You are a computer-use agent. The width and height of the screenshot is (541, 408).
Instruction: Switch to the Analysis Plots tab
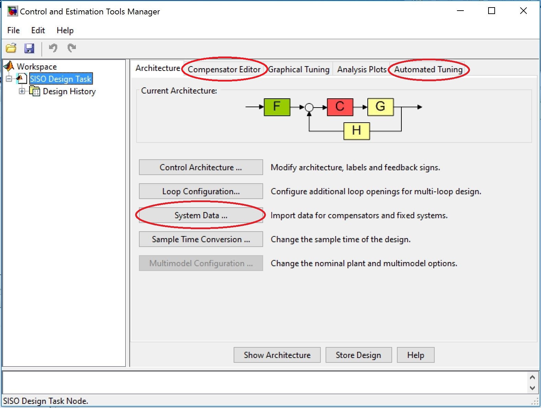pos(362,70)
